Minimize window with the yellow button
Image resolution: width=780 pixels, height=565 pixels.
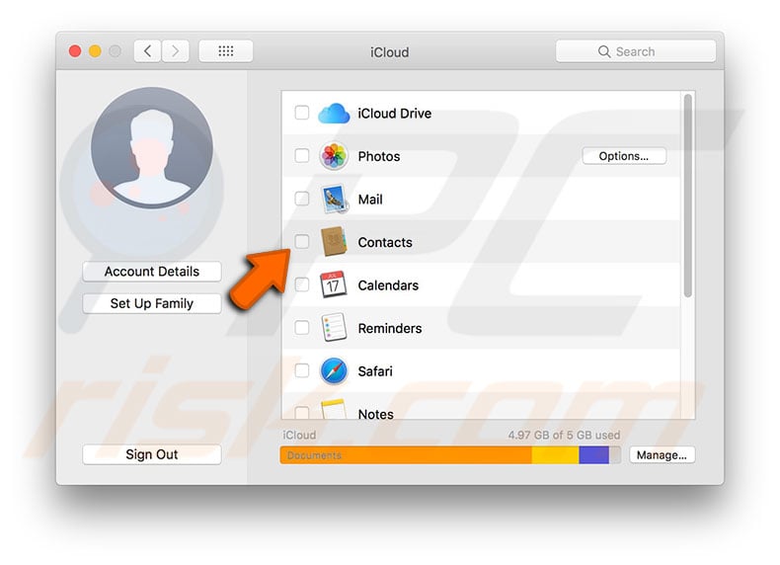95,51
